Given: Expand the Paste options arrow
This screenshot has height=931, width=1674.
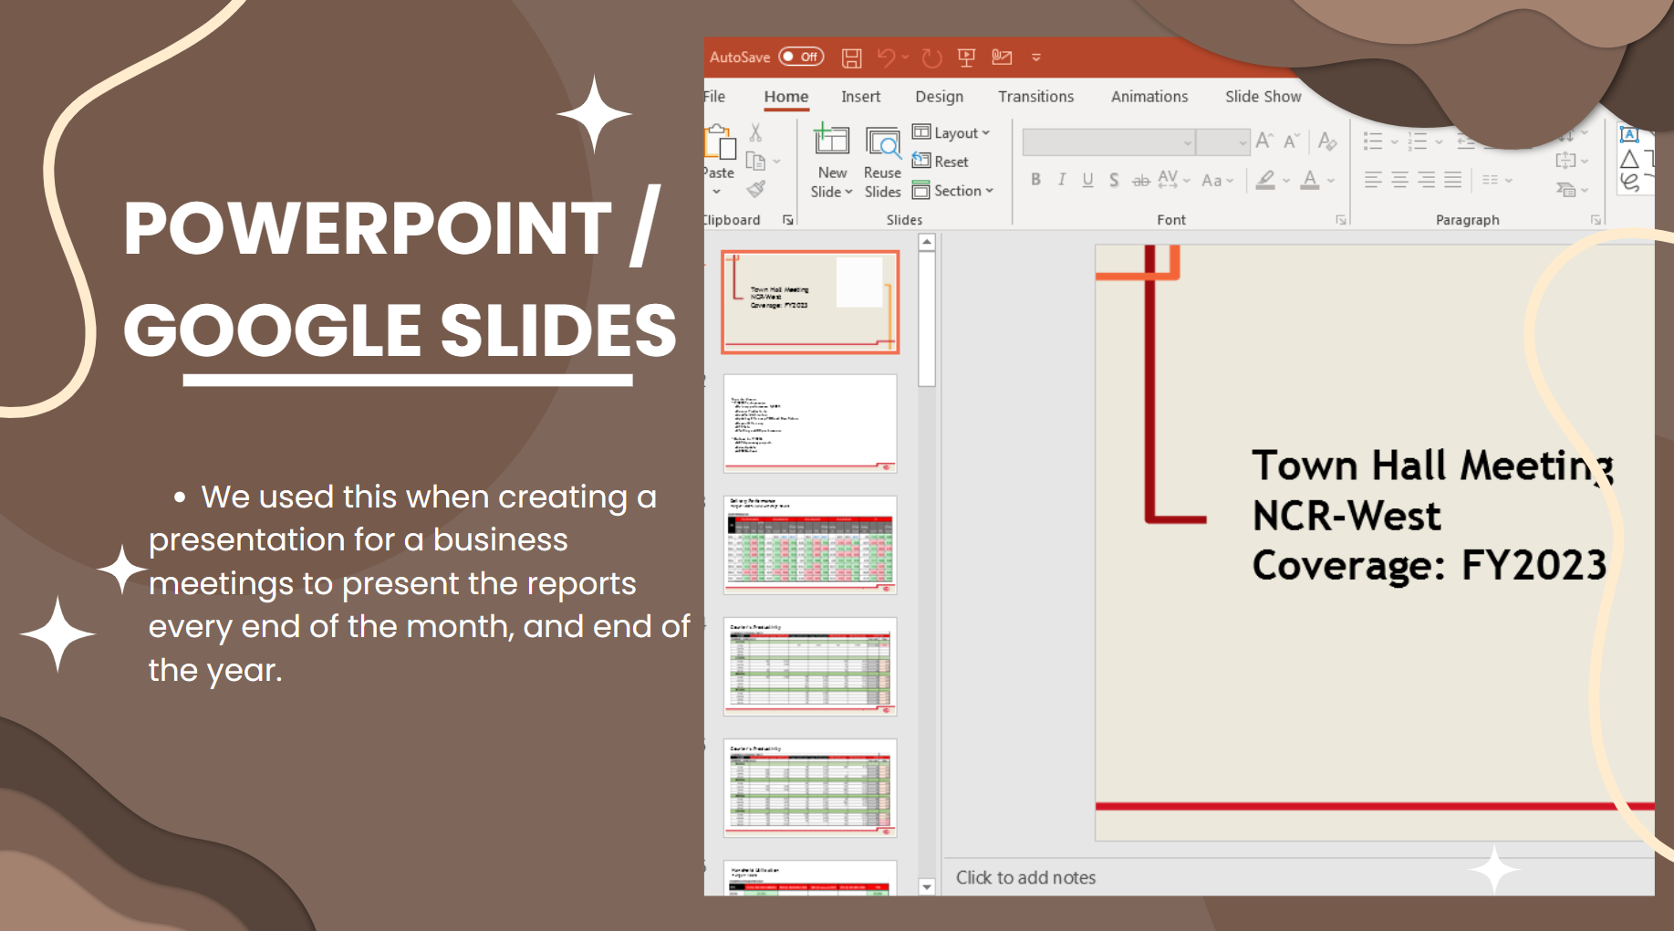Looking at the screenshot, I should (717, 192).
